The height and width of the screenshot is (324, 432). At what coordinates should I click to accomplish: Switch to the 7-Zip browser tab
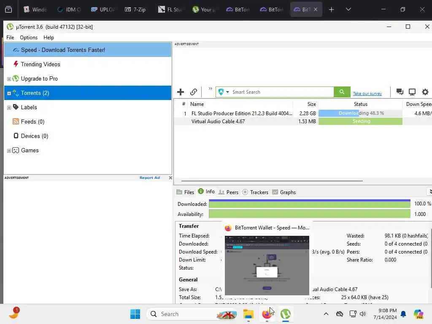coord(135,9)
